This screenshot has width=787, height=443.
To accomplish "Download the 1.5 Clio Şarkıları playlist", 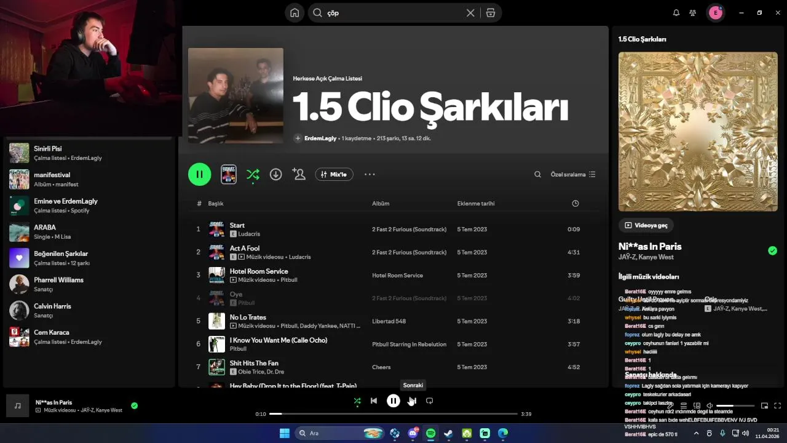I will [275, 174].
